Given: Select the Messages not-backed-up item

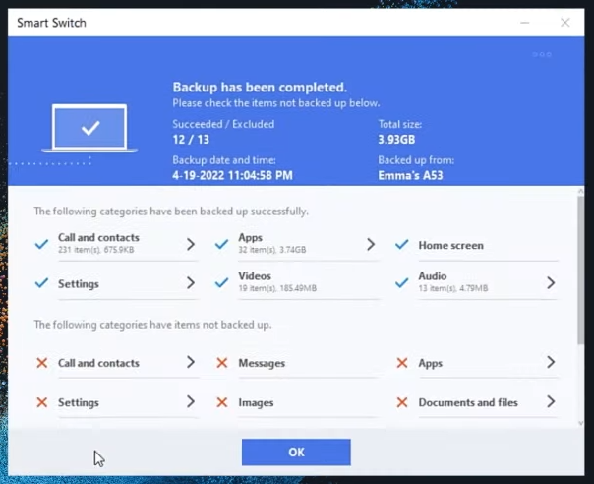Looking at the screenshot, I should point(262,363).
